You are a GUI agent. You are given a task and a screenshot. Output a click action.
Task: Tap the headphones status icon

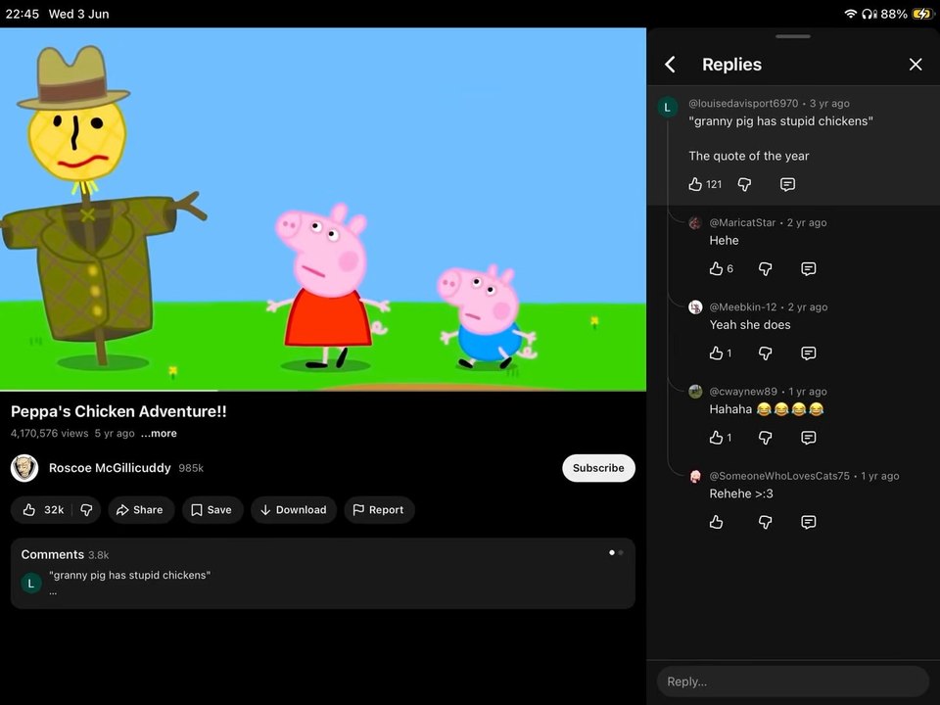coord(869,13)
